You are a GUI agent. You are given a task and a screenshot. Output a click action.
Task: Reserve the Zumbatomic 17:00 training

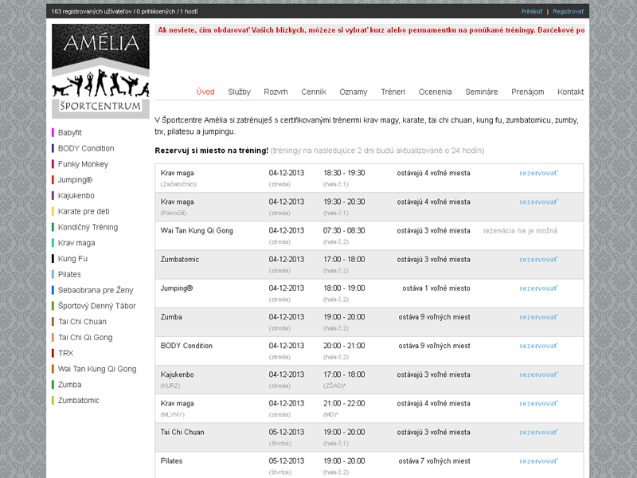point(539,260)
